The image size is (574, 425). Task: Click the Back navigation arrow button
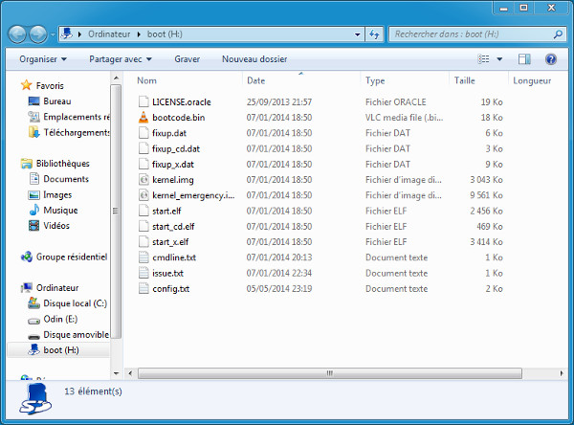tap(18, 34)
